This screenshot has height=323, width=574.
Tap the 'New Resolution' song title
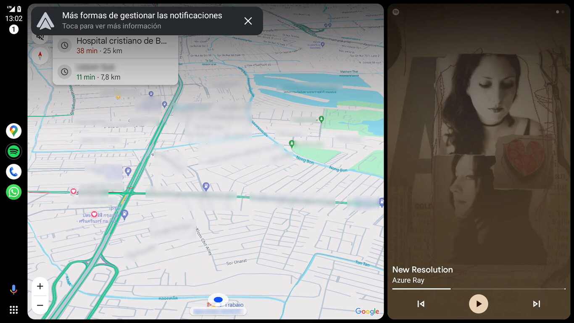click(x=422, y=270)
